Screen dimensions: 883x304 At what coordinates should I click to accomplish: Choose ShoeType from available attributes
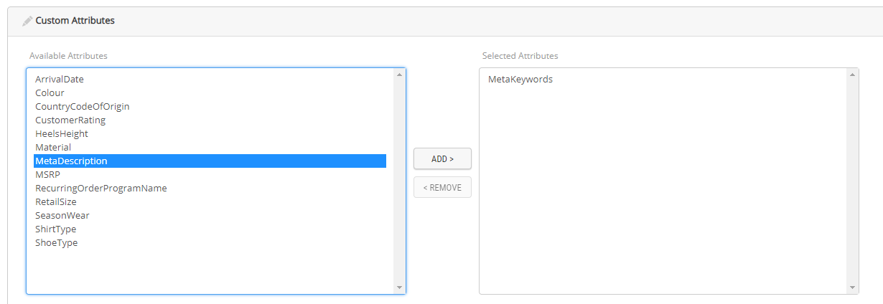(x=56, y=242)
